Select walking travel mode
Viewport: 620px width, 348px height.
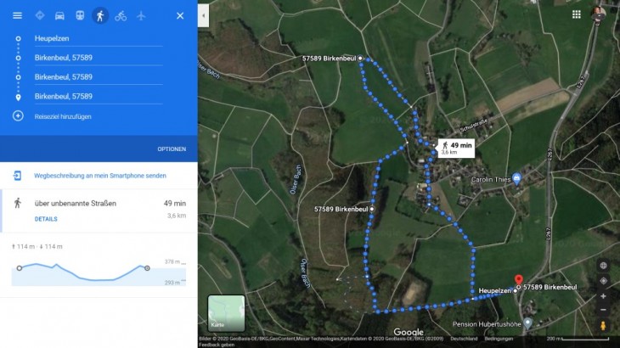100,15
